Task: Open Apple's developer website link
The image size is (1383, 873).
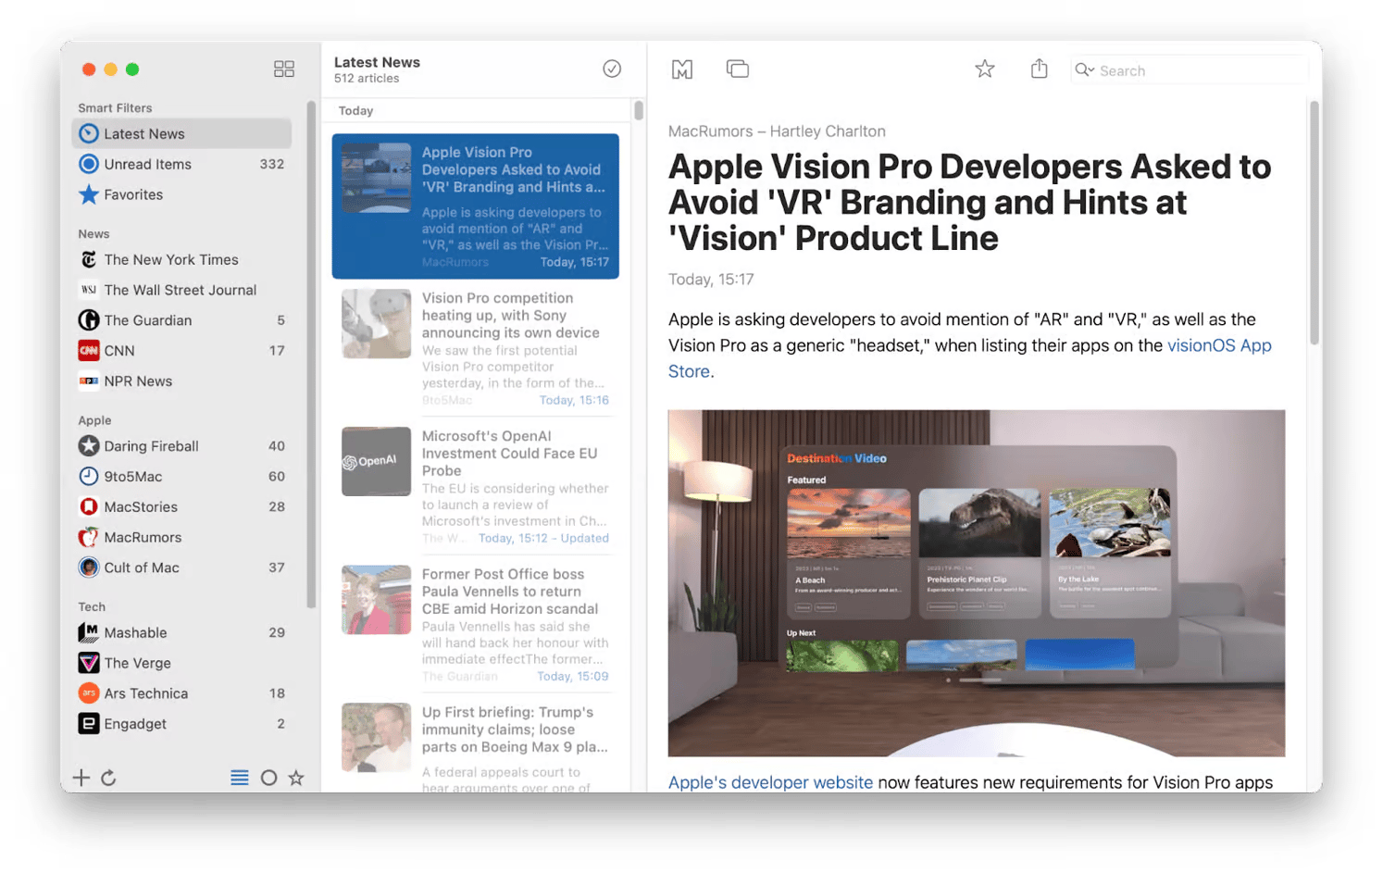Action: point(770,782)
